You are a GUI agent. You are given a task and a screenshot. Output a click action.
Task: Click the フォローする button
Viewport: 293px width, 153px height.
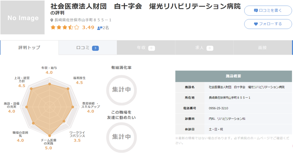click(x=268, y=24)
